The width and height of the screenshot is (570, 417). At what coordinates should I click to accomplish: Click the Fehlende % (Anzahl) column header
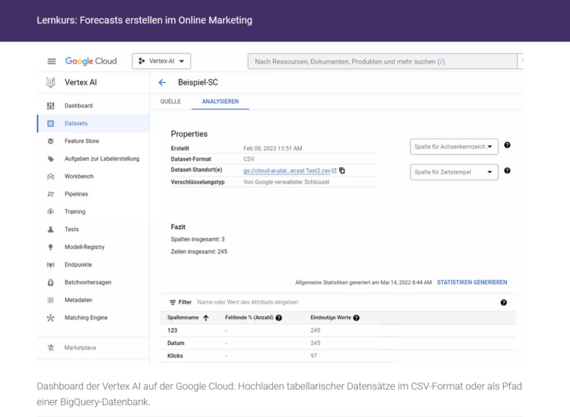(249, 318)
